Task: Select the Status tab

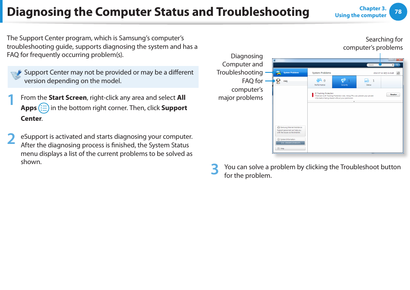Action: (369, 82)
